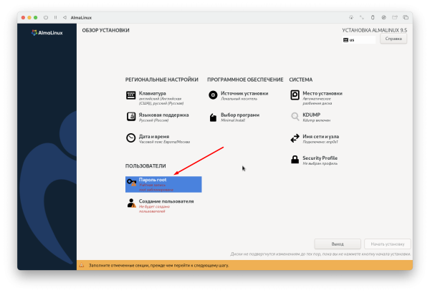The image size is (430, 293).
Task: Click the Выход quit button
Action: tap(338, 244)
